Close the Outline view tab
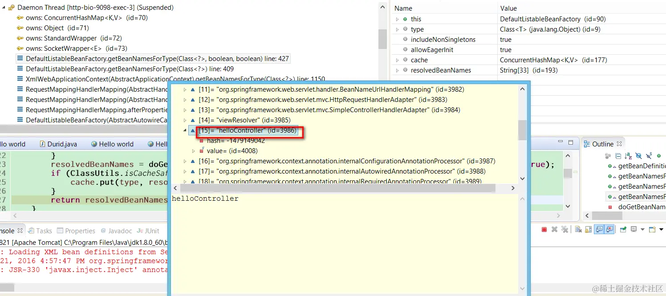This screenshot has height=296, width=666. 619,144
